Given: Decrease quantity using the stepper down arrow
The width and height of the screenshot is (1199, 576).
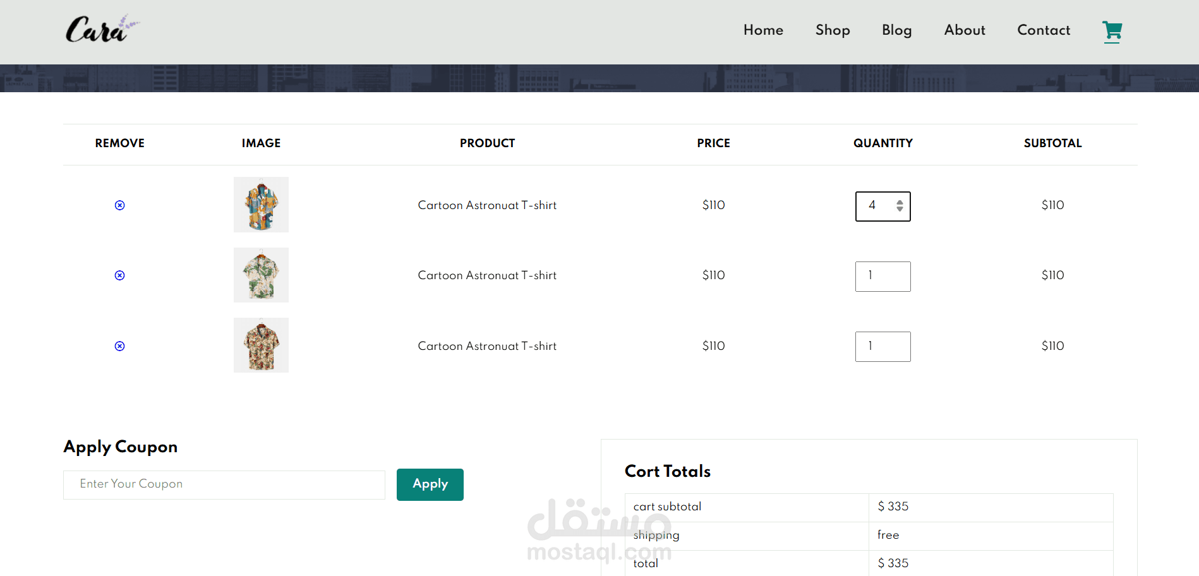Looking at the screenshot, I should pyautogui.click(x=900, y=210).
